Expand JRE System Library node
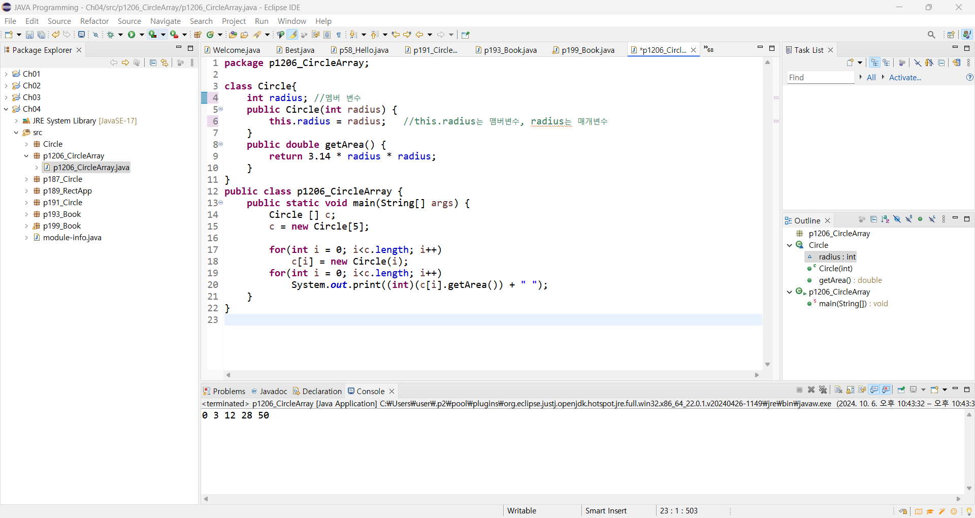Image resolution: width=975 pixels, height=518 pixels. 16,121
